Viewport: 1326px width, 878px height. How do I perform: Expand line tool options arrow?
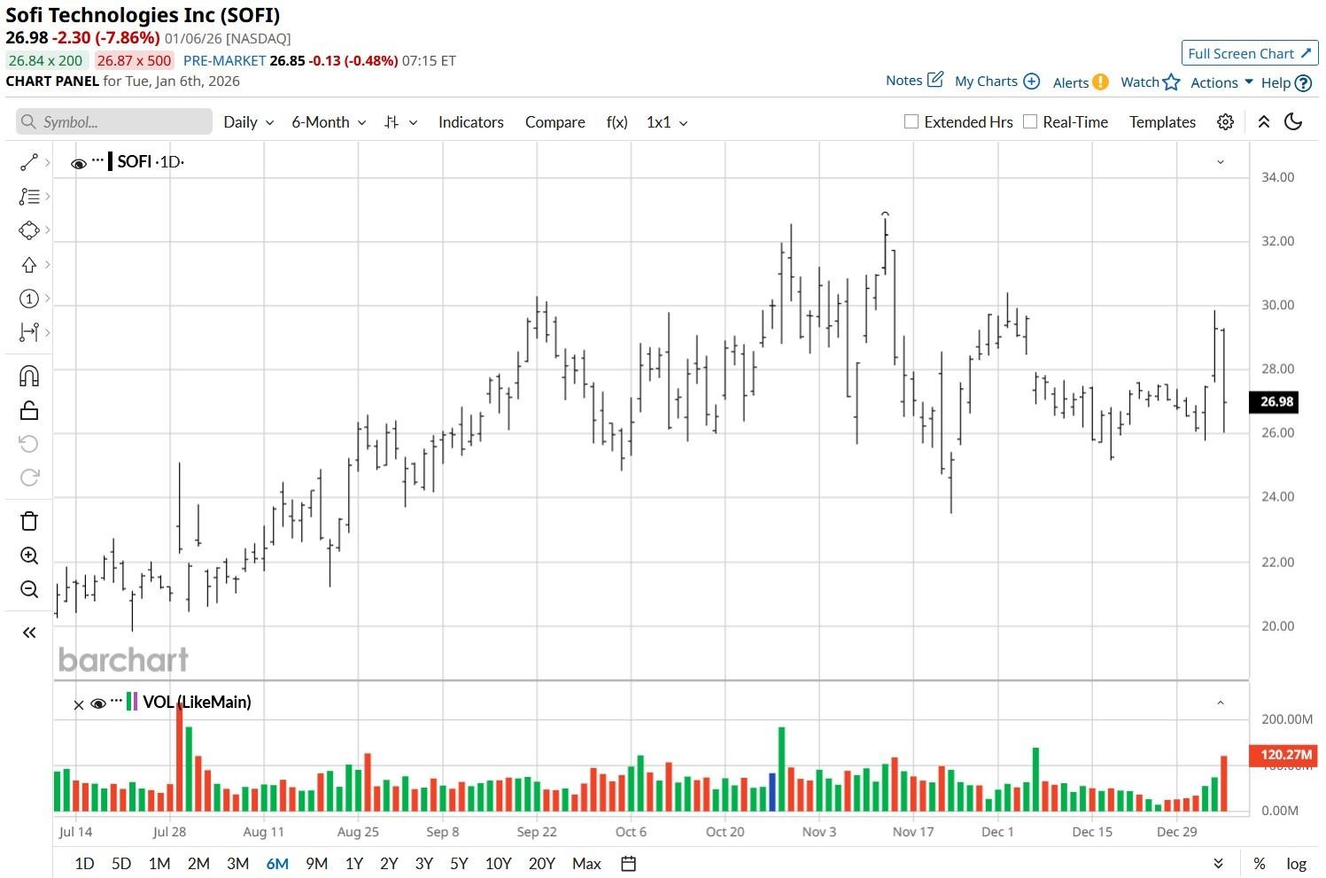tap(47, 162)
